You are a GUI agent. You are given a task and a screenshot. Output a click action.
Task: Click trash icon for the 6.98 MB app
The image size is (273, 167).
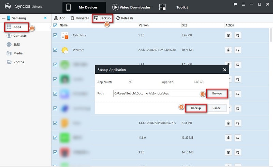click(x=228, y=123)
